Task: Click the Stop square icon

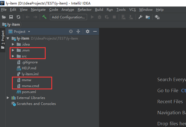Action: coord(114,17)
